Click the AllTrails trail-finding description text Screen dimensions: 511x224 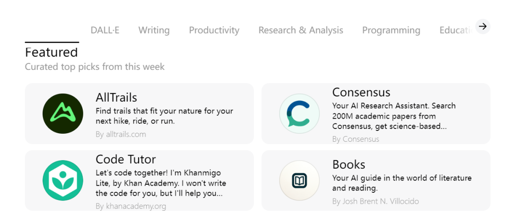pos(164,116)
